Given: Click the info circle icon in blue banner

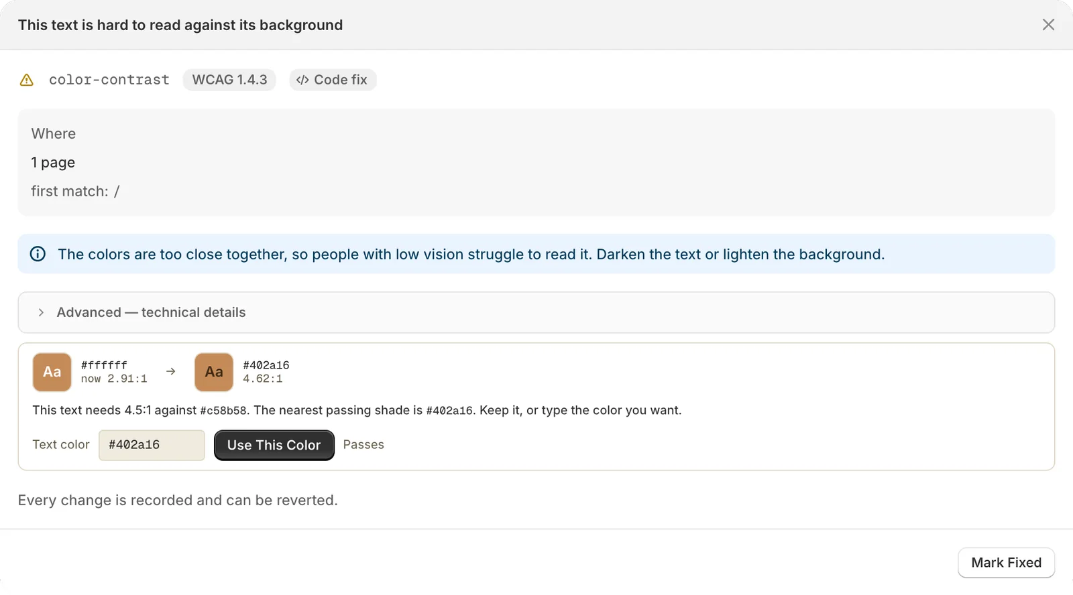Looking at the screenshot, I should (x=38, y=254).
